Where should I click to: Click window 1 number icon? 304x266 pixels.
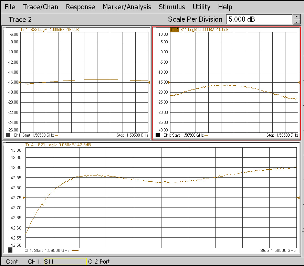(x=8, y=135)
